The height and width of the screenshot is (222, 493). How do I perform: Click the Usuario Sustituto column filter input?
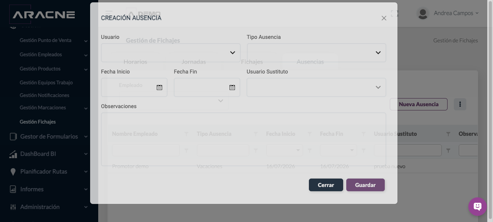[408, 150]
